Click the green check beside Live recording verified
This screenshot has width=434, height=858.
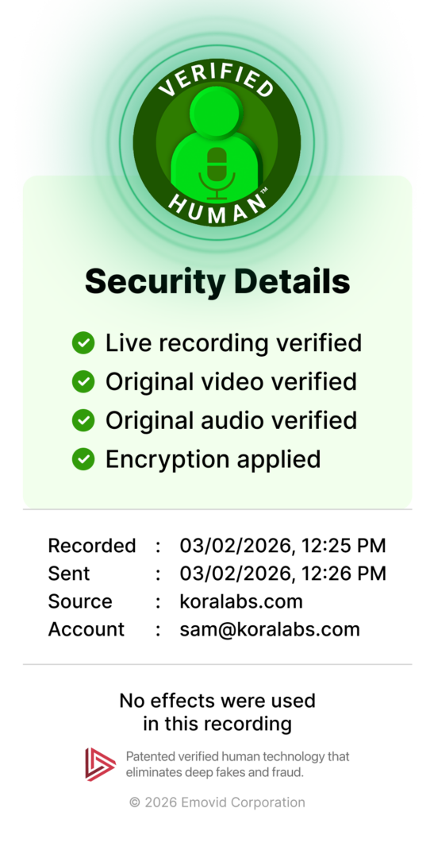tap(83, 343)
